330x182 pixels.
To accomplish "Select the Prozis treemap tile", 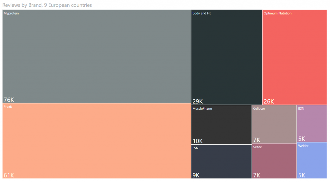I will click(x=97, y=141).
